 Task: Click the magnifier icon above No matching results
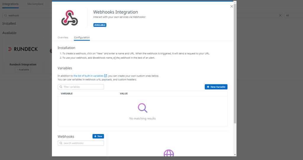tap(143, 108)
